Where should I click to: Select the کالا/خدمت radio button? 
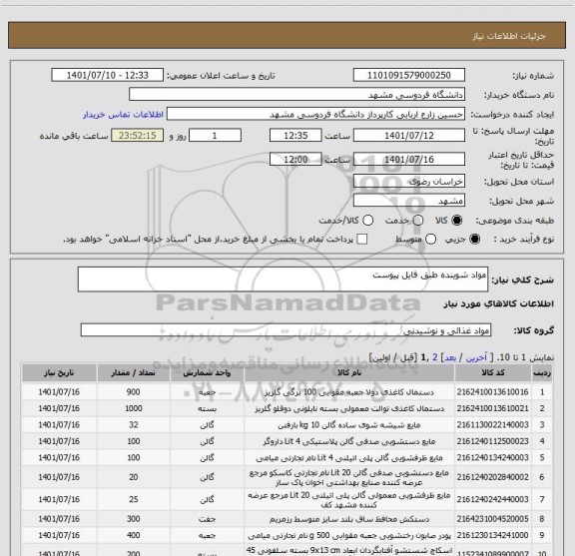367,221
